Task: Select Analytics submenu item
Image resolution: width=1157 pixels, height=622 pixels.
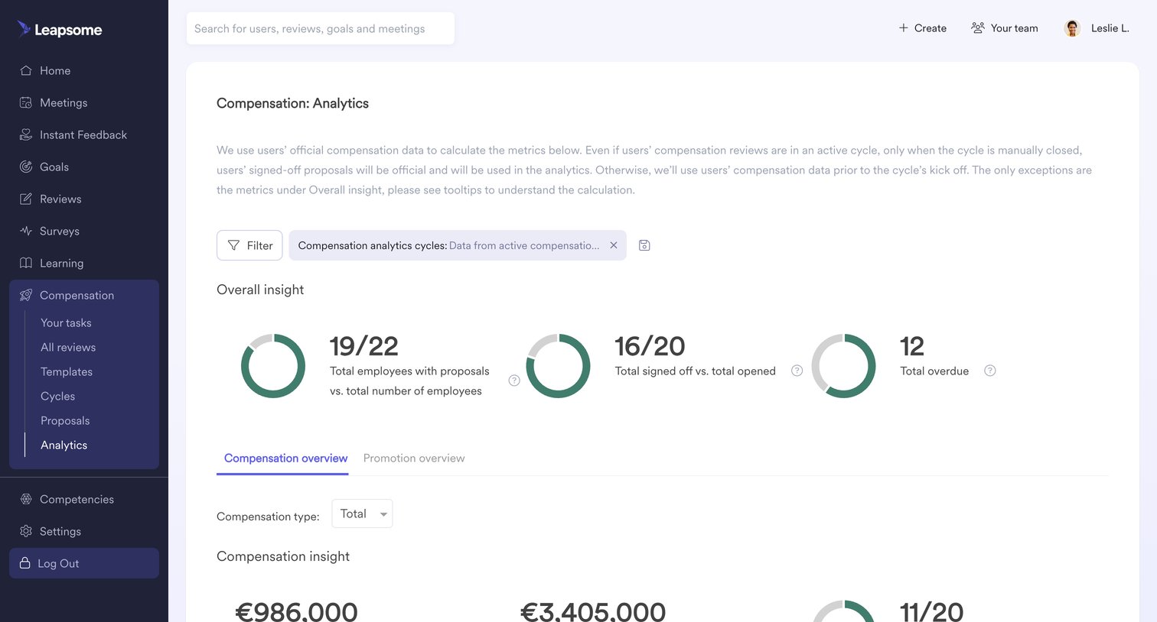Action: [x=64, y=445]
